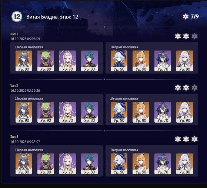
Task: Click the floor 12 number badge
Action: point(17,17)
